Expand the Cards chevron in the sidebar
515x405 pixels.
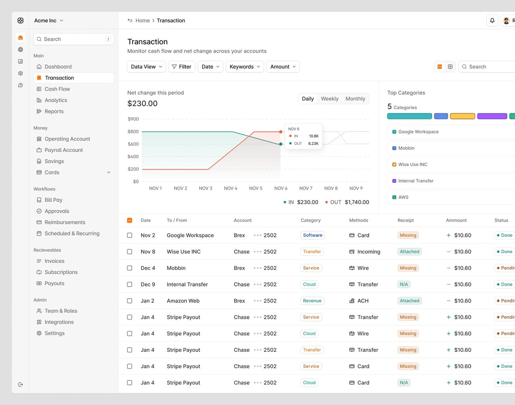109,172
